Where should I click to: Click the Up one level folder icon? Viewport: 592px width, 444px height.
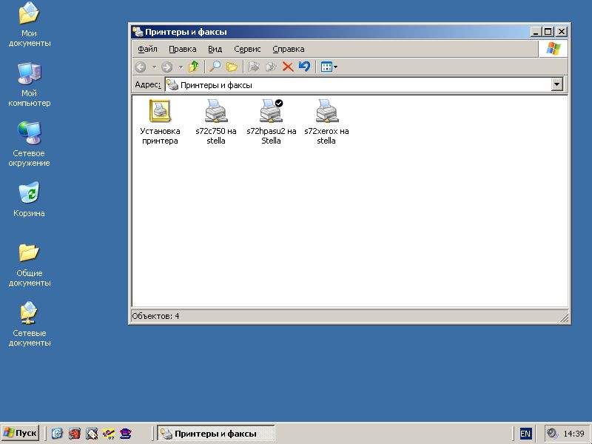(193, 67)
